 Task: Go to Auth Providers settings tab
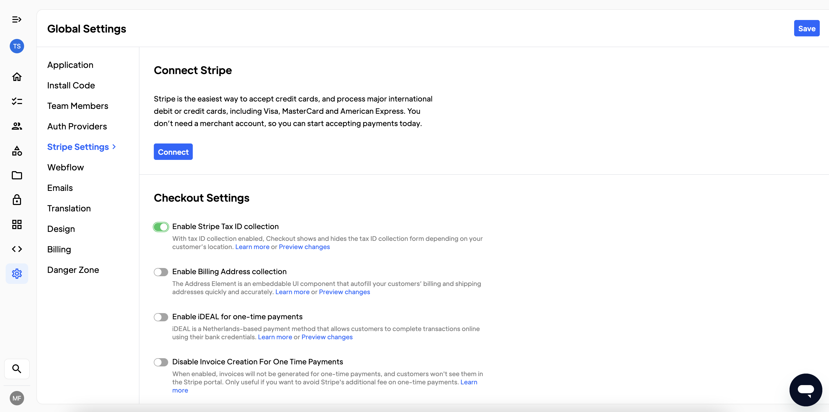coord(77,126)
